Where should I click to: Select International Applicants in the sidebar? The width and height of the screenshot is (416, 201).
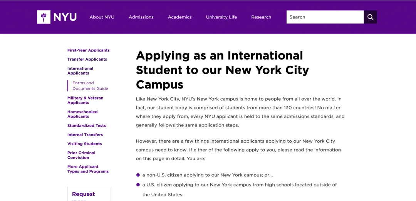pos(81,71)
